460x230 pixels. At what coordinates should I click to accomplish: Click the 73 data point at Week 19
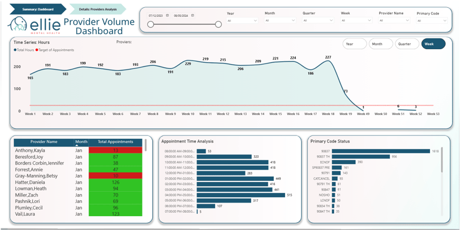346,94
